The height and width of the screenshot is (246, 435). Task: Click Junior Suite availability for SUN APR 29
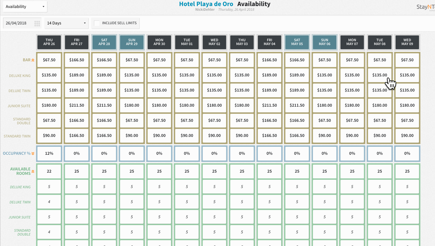132,217
